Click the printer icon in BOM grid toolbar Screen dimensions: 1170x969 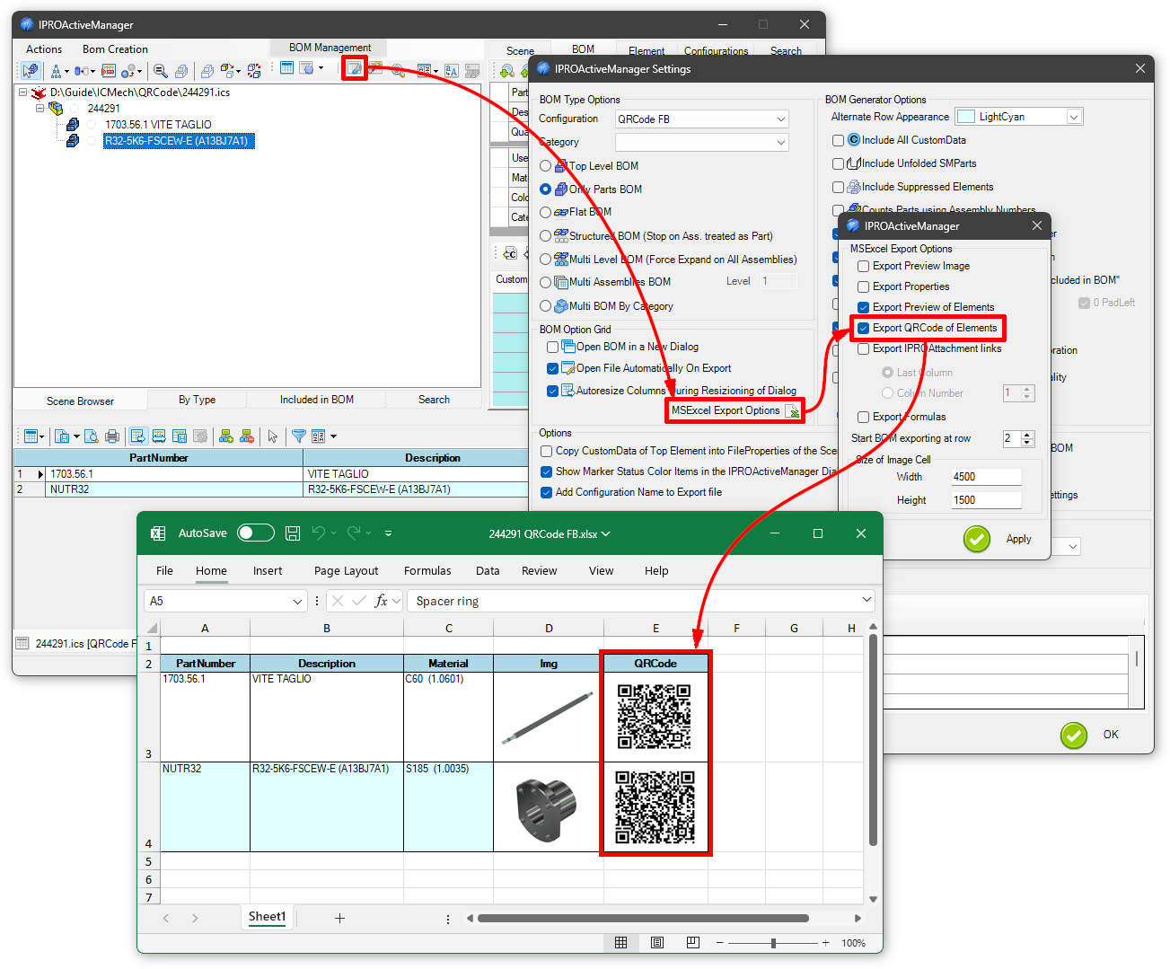click(x=112, y=436)
